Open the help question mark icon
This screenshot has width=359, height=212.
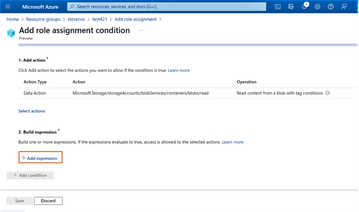pyautogui.click(x=331, y=7)
